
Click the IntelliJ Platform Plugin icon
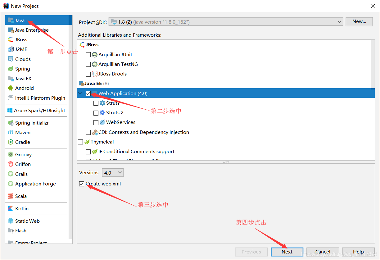tap(11, 98)
